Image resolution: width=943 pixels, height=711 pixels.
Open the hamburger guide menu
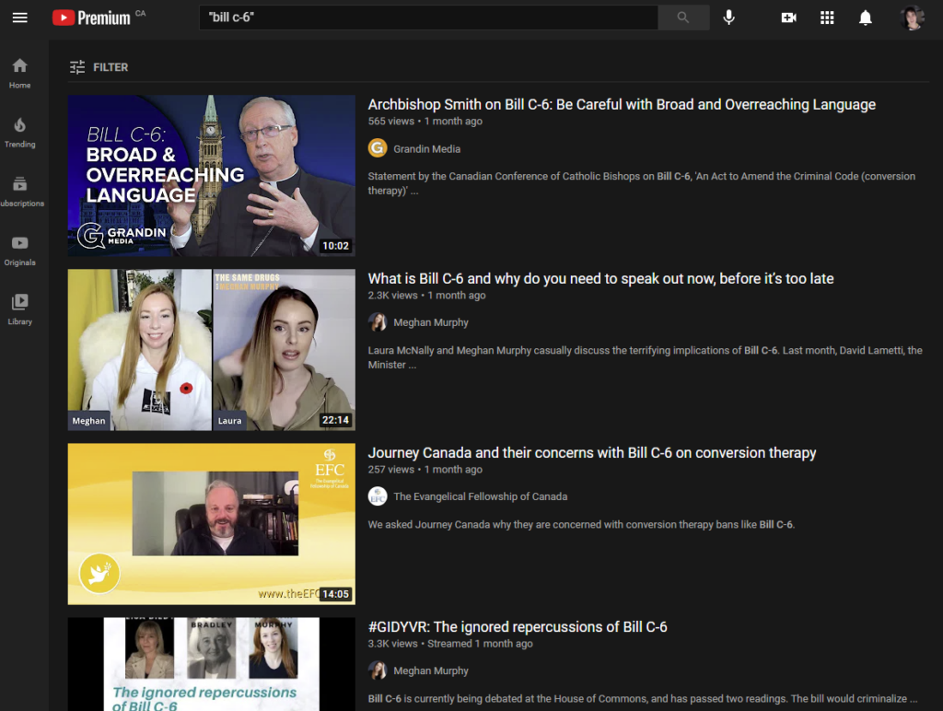(x=20, y=17)
